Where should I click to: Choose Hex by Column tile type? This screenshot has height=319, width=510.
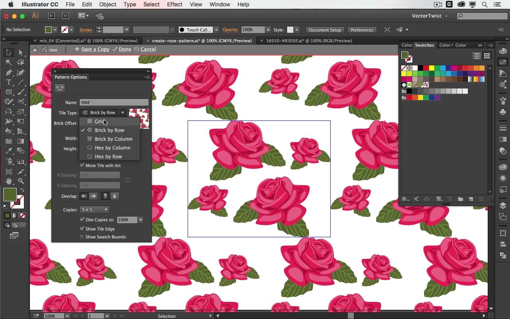(x=112, y=148)
